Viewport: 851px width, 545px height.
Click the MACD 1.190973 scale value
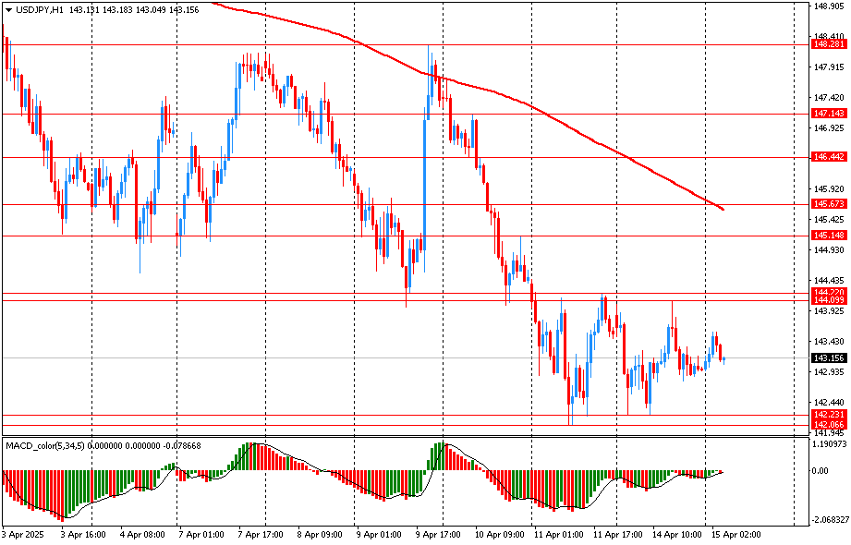coord(828,445)
